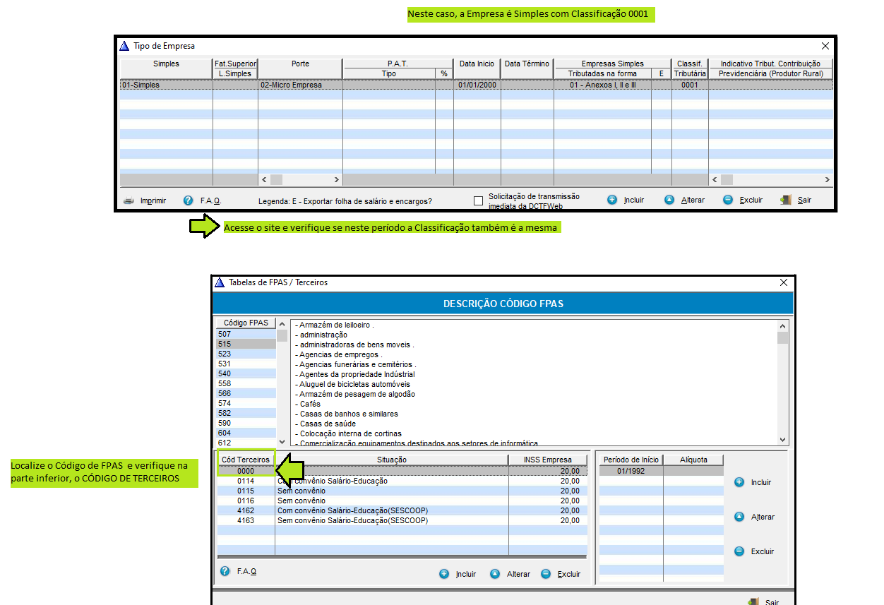The height and width of the screenshot is (605, 884).
Task: Select FPAS code 540
Action: (x=246, y=373)
